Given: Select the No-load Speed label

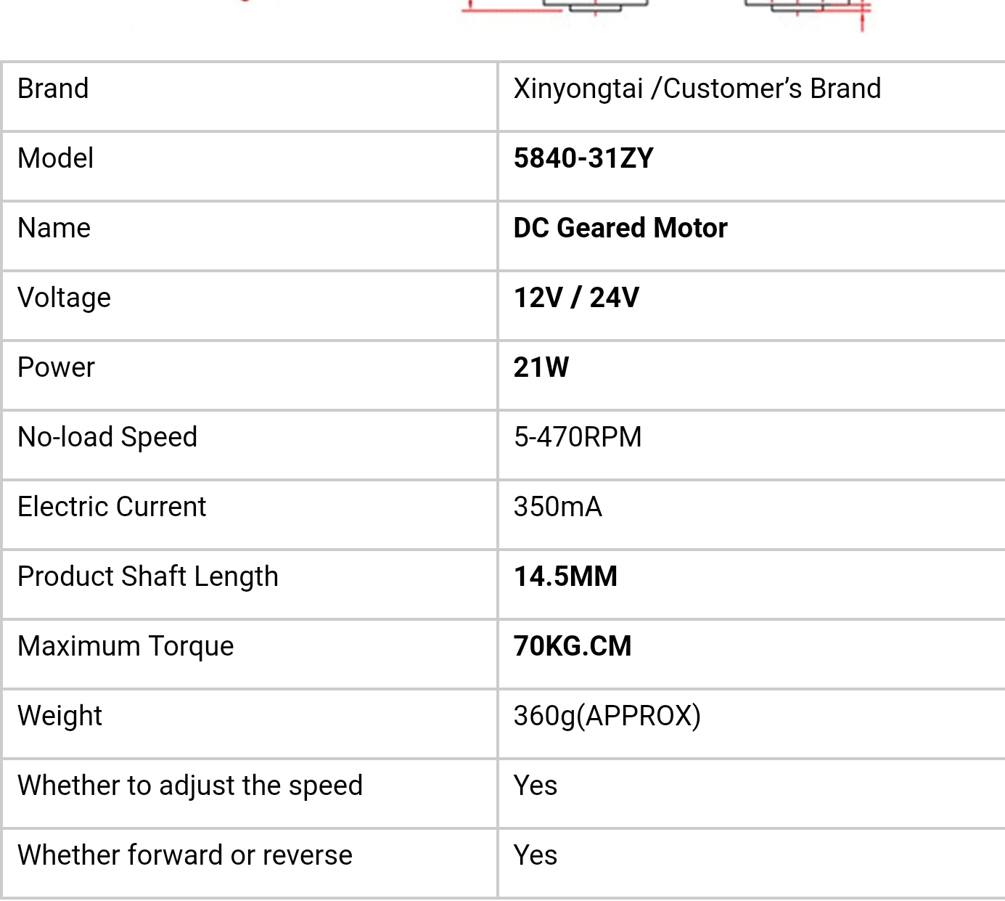Looking at the screenshot, I should [x=107, y=437].
